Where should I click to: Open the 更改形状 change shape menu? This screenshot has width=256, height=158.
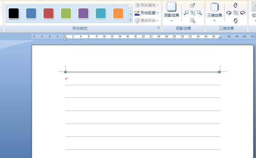pyautogui.click(x=147, y=21)
